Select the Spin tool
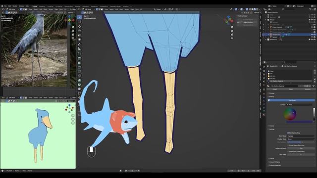 point(79,85)
